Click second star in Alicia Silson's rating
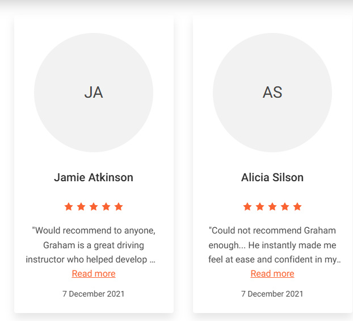 click(x=260, y=207)
